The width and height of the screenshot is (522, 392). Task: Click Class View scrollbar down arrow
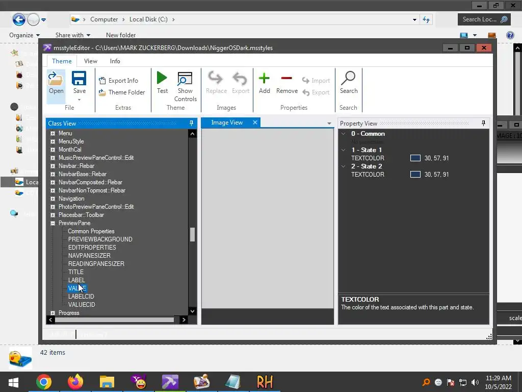(192, 311)
